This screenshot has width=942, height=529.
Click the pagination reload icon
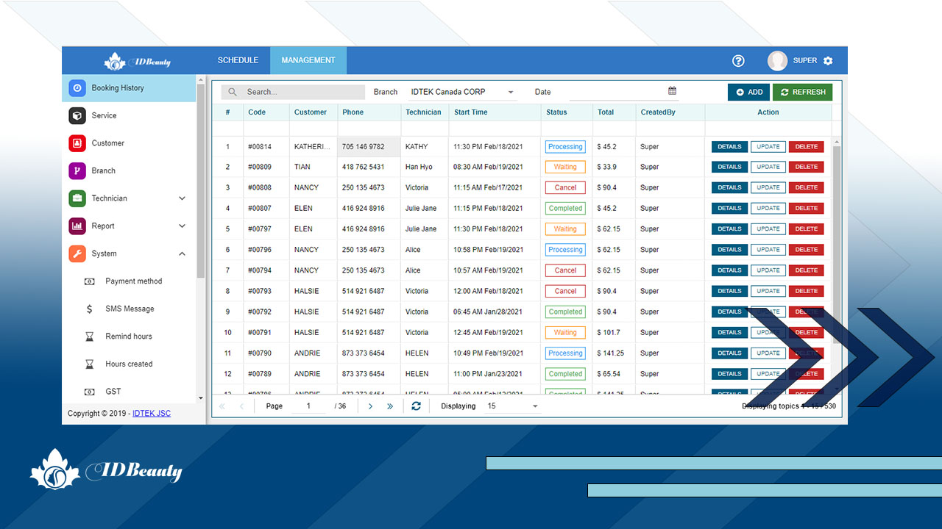point(416,406)
